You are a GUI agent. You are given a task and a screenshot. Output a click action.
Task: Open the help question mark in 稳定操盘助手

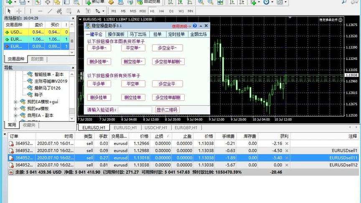click(195, 26)
